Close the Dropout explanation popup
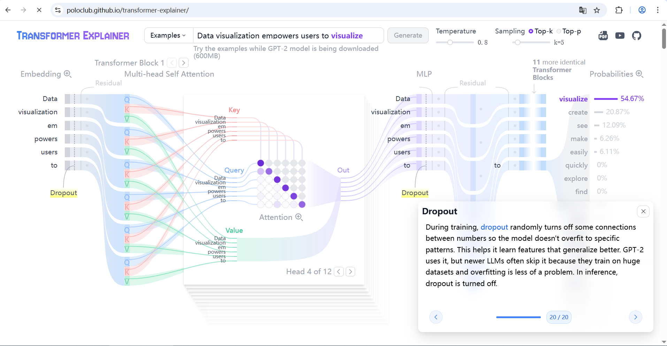 (x=643, y=211)
